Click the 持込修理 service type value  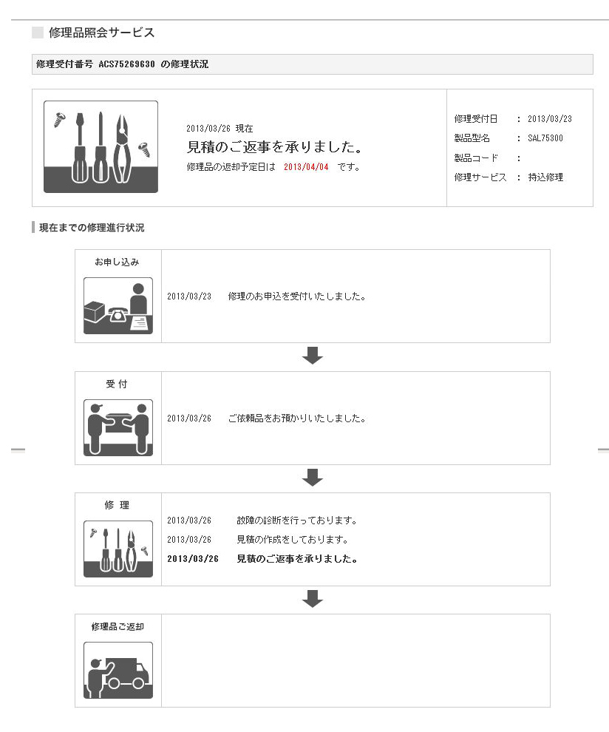(545, 177)
